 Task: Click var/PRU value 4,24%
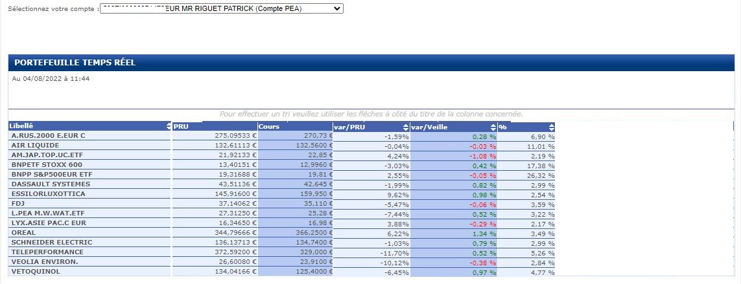400,156
